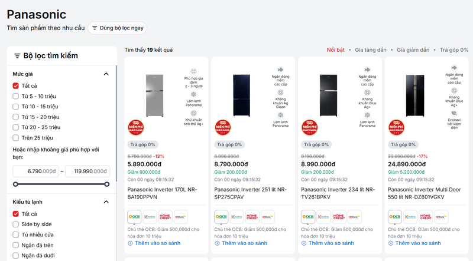The height and width of the screenshot is (261, 473).
Task: Enable the Trên 25 triệu price filter
Action: click(x=16, y=138)
